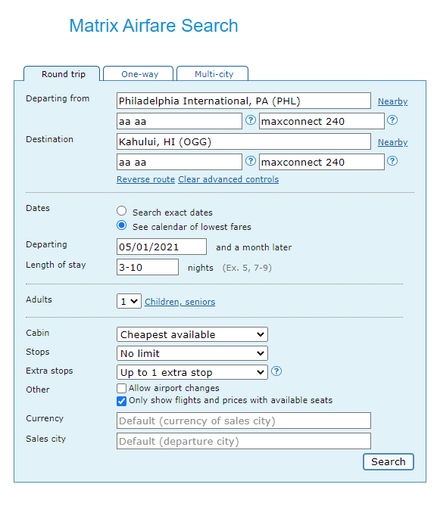Open the Children, seniors link
This screenshot has width=437, height=506.
(x=179, y=302)
